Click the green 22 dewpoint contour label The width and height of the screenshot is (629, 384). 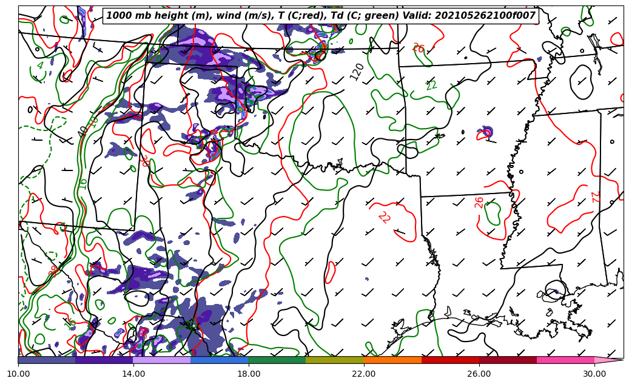coord(431,85)
